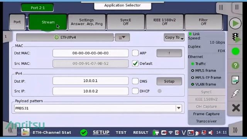Click the network computer icon in the status bar
Image resolution: width=247 pixels, height=139 pixels.
click(x=204, y=133)
